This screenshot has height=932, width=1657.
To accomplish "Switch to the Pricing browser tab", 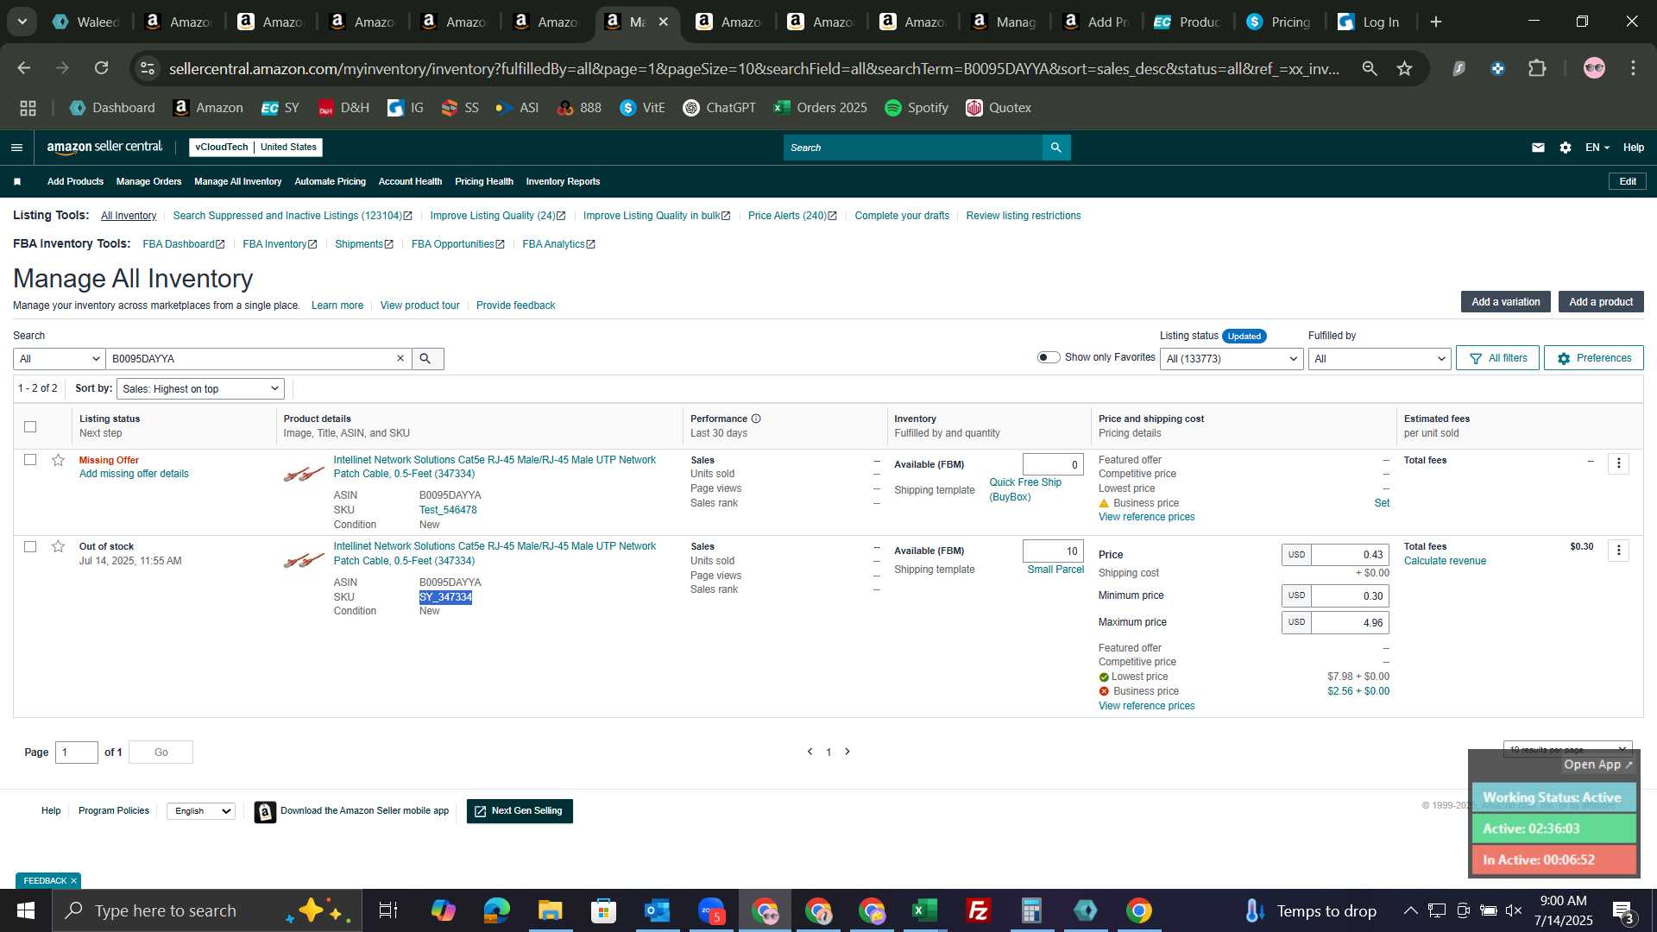I will [x=1278, y=22].
